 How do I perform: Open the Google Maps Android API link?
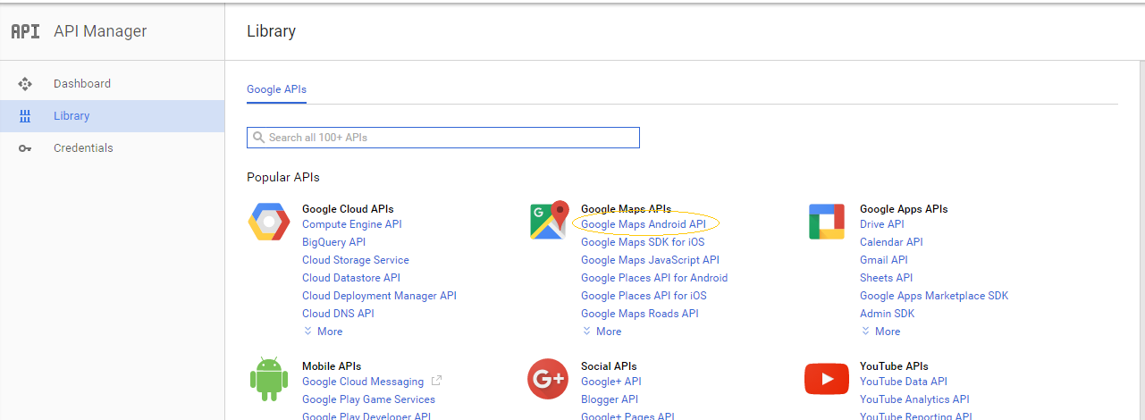tap(644, 224)
